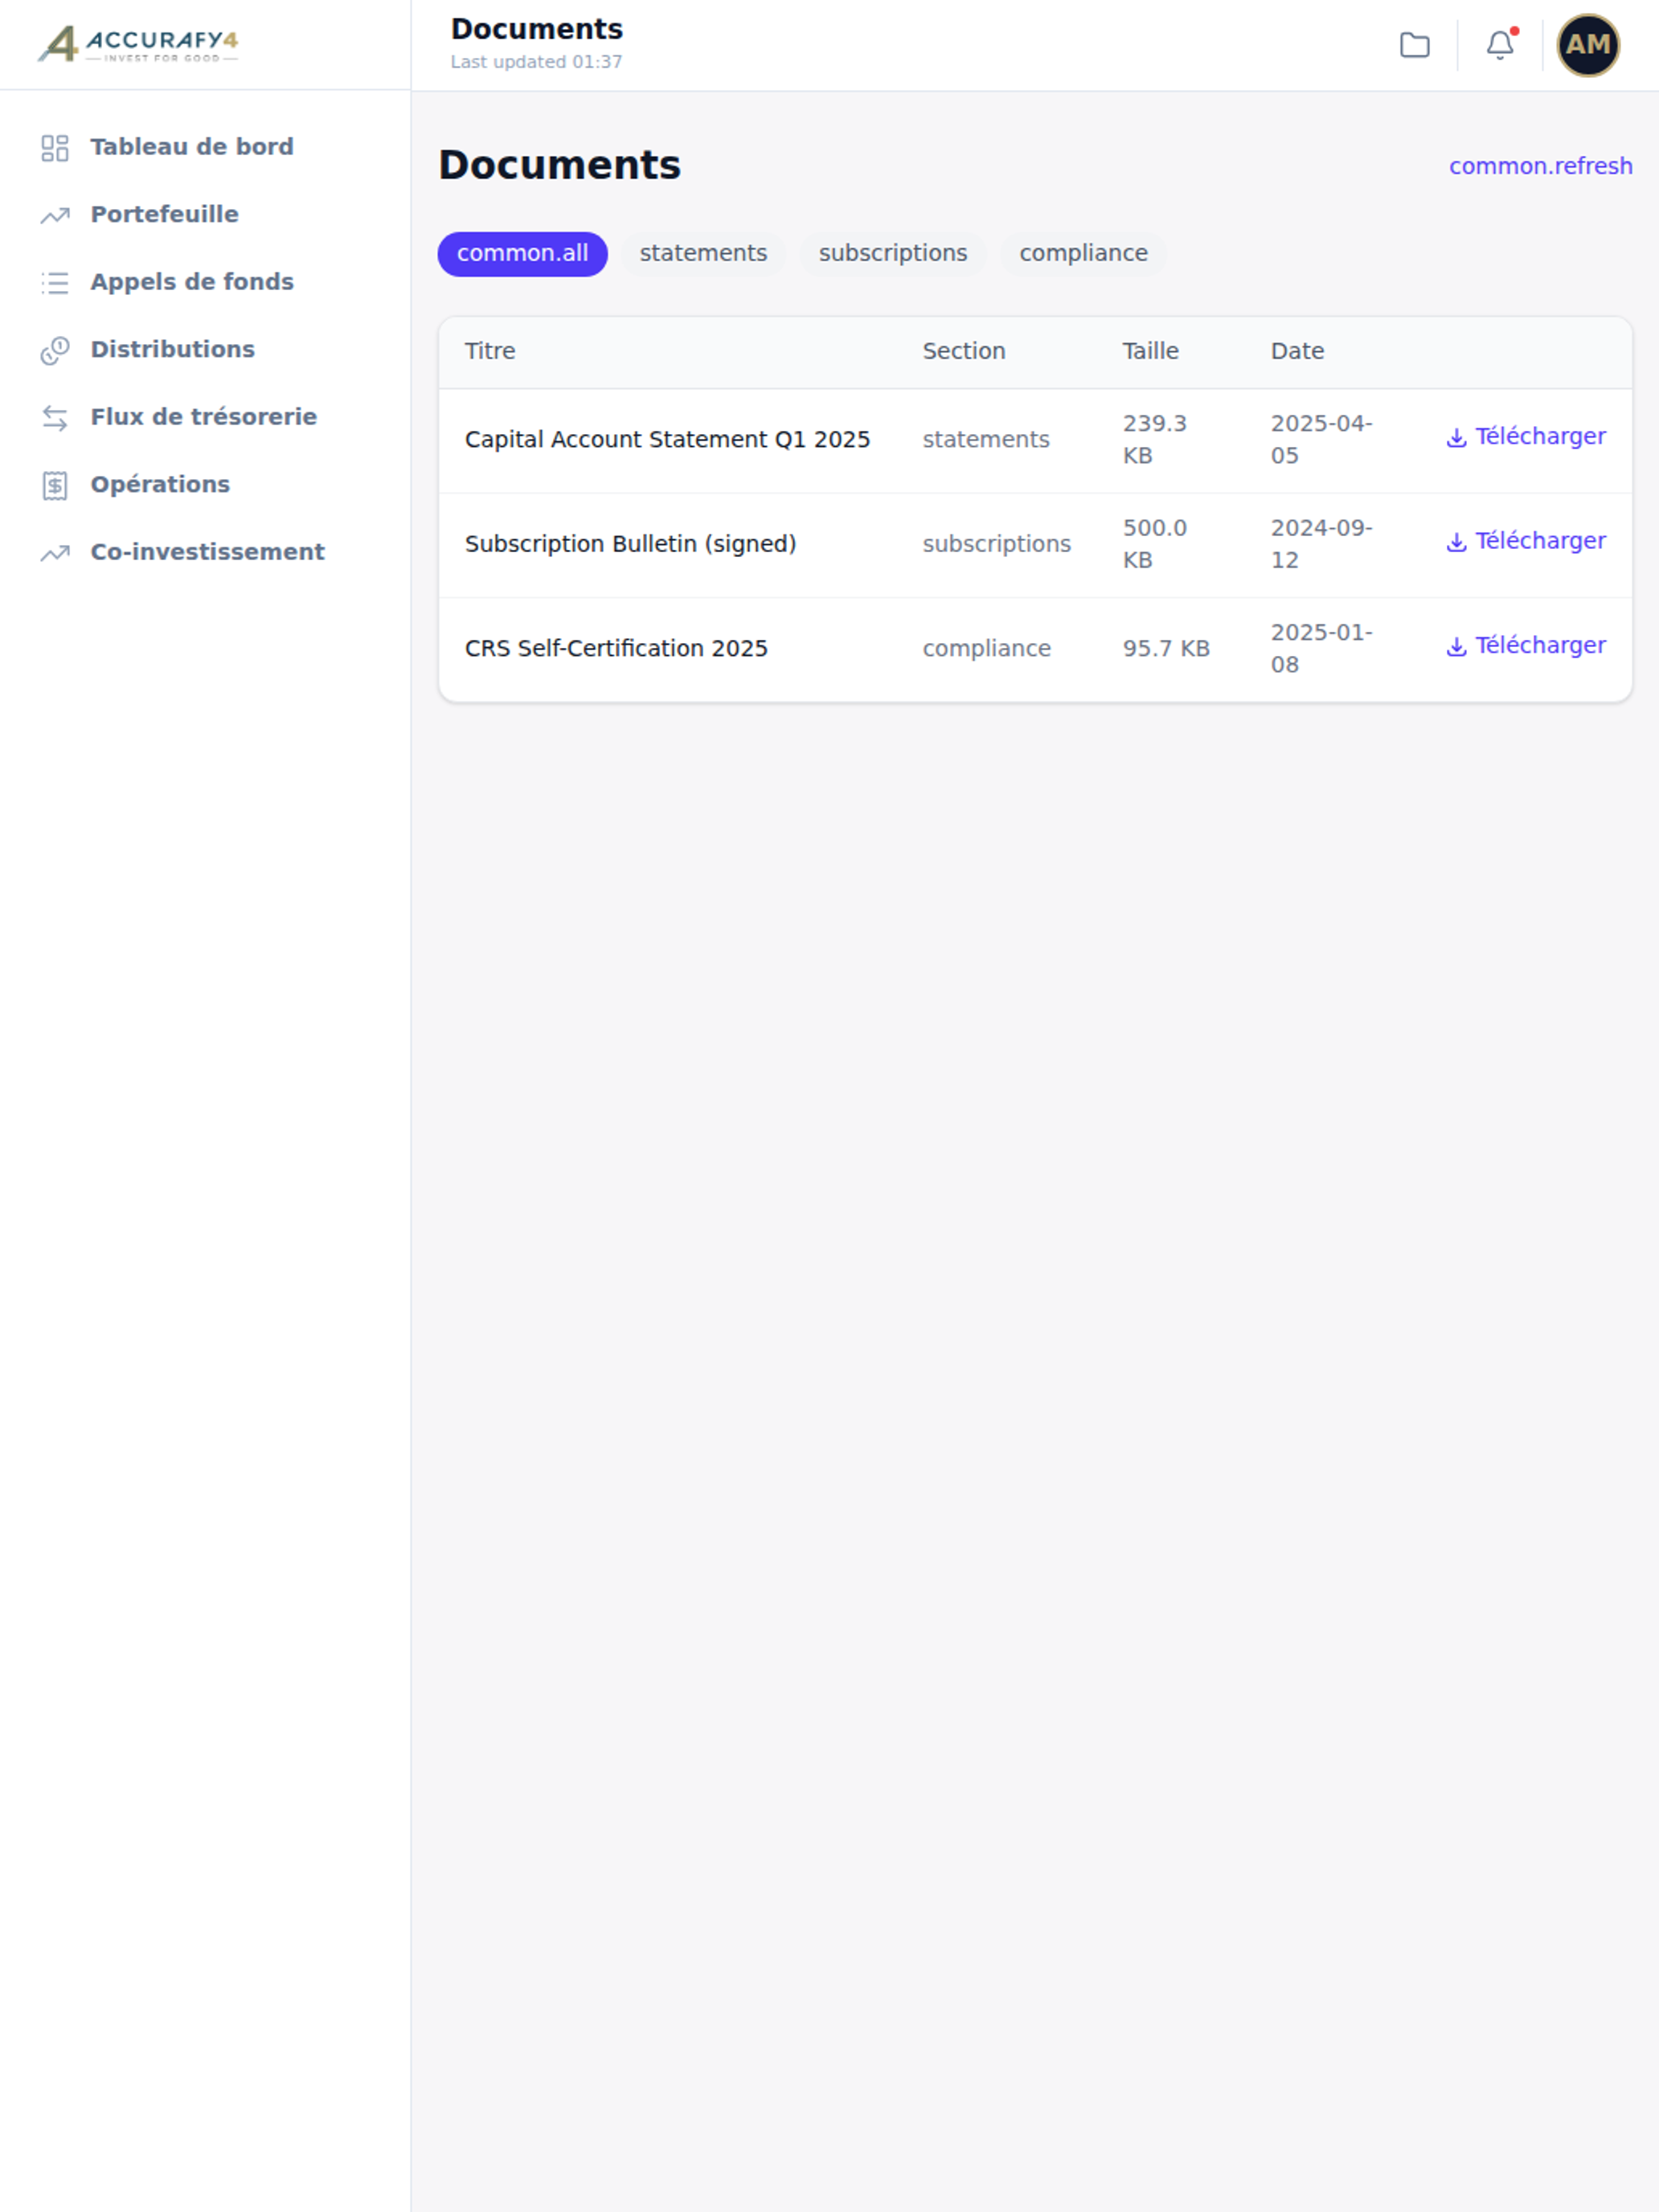Click the common.refresh link
The image size is (1659, 2212).
click(x=1540, y=166)
